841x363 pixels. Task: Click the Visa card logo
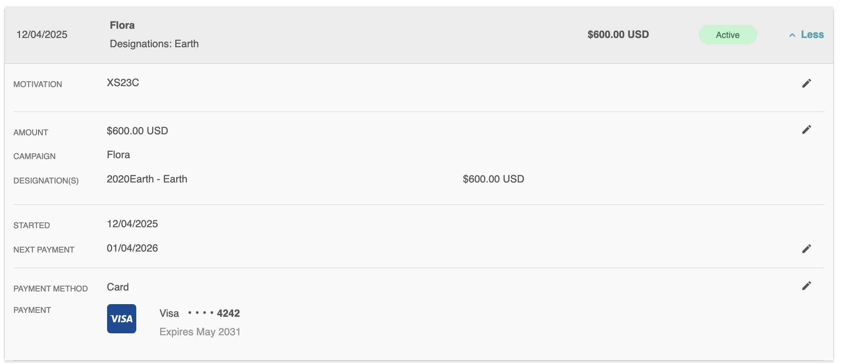tap(122, 319)
